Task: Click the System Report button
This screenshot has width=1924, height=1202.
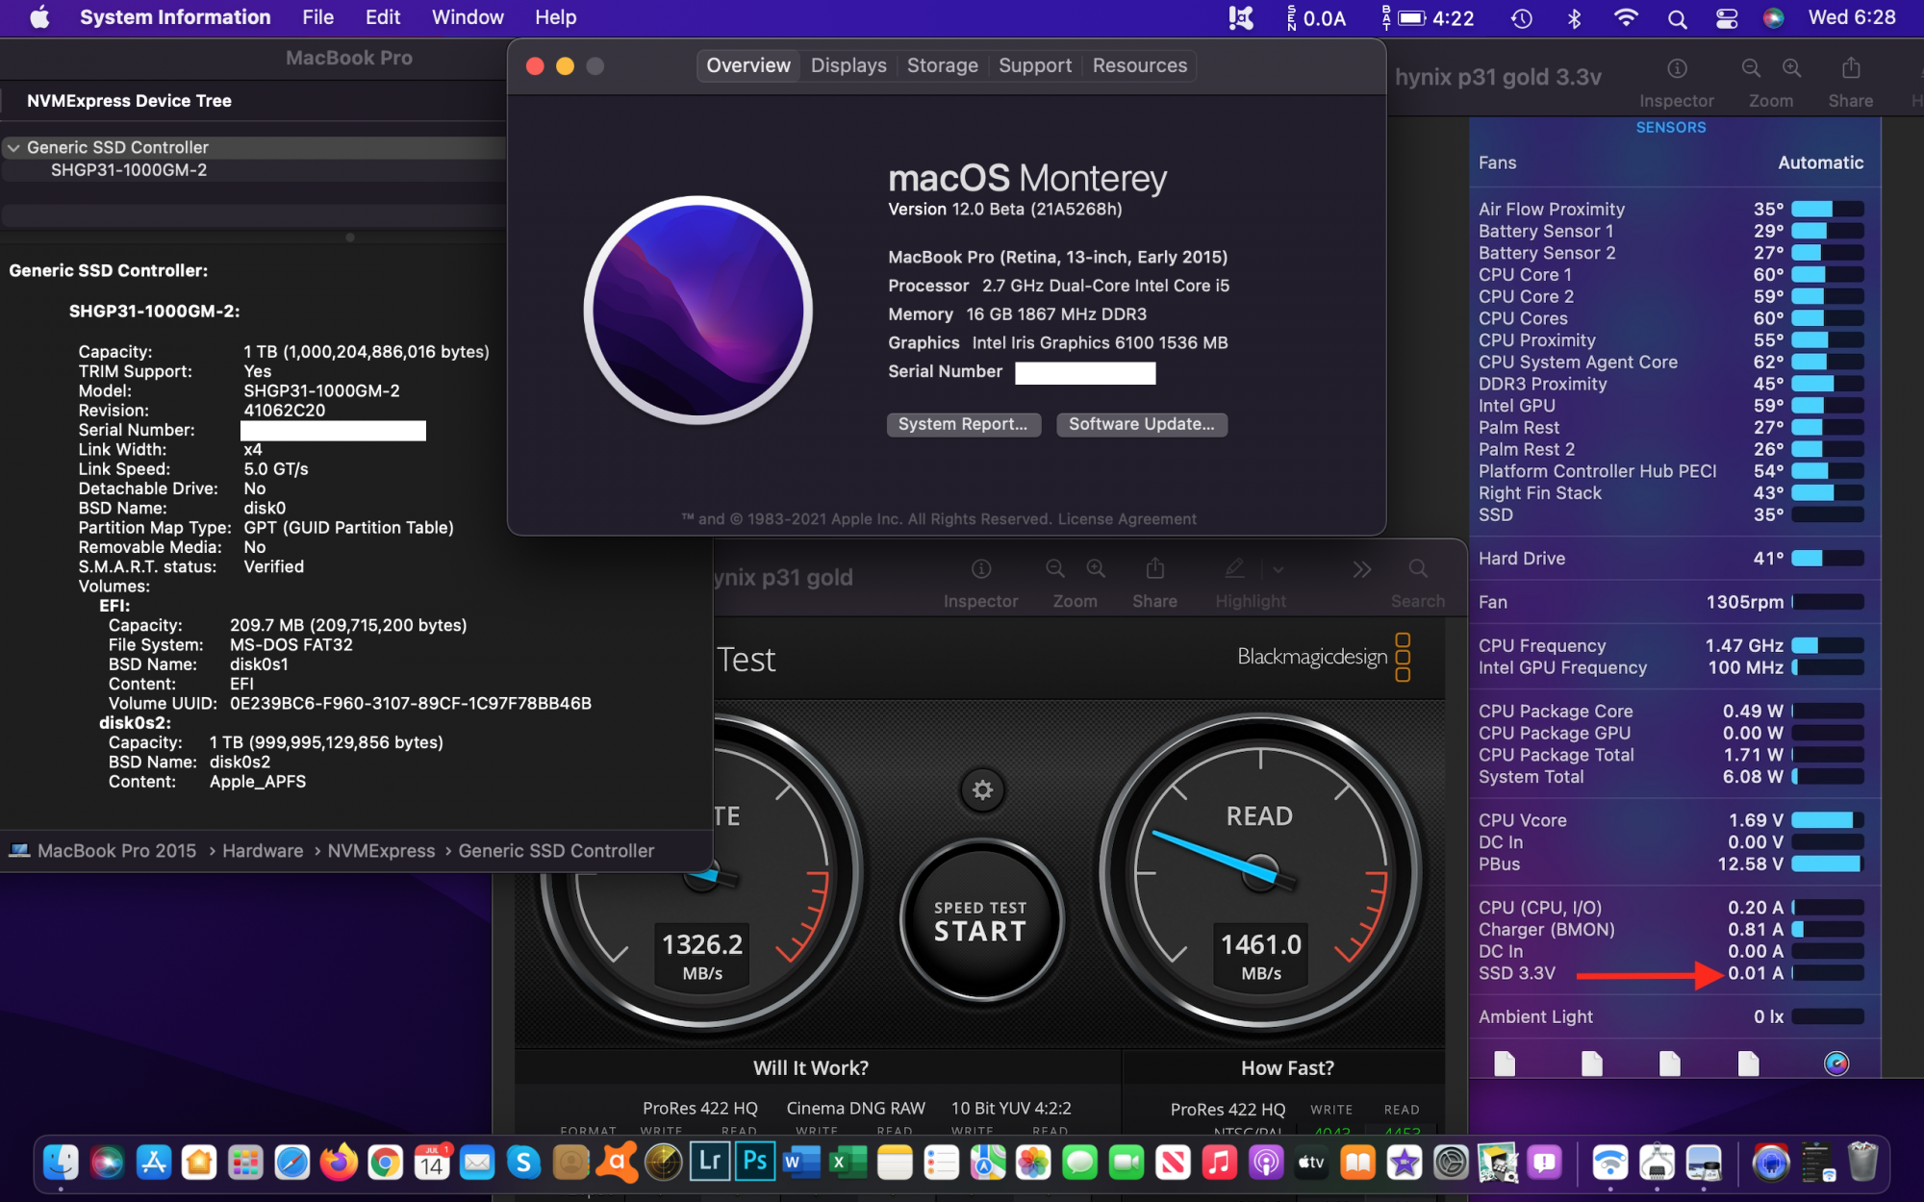Action: [x=962, y=424]
